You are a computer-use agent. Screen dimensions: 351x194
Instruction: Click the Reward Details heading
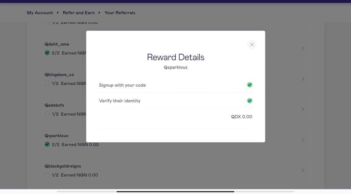tap(175, 57)
